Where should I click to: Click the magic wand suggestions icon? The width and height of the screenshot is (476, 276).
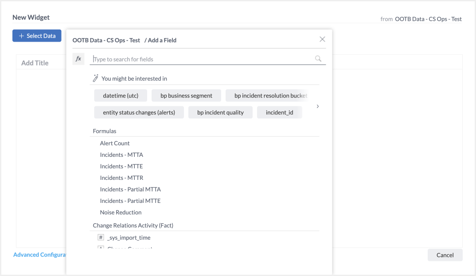95,78
